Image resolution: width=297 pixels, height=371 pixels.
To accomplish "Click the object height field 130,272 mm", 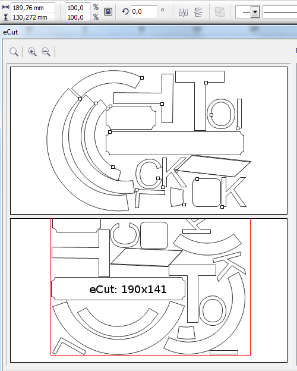I will click(33, 17).
